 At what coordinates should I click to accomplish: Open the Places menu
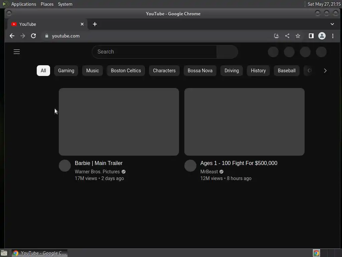tap(47, 4)
